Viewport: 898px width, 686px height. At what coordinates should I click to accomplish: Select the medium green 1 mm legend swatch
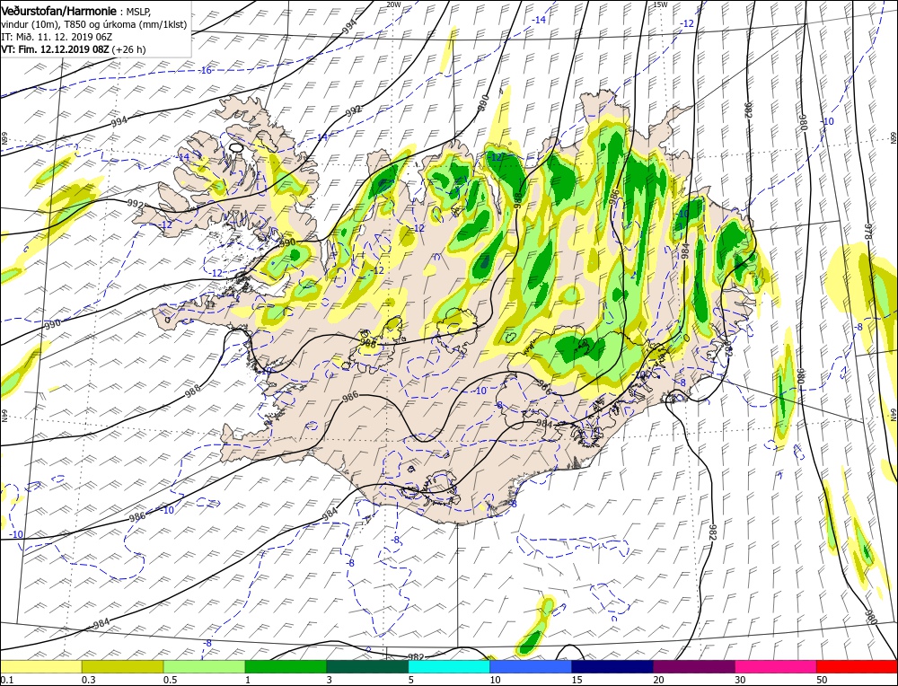[x=286, y=666]
